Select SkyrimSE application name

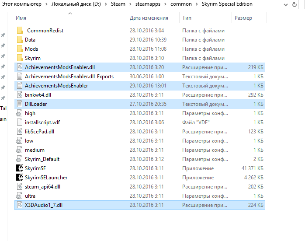pyautogui.click(x=35, y=168)
